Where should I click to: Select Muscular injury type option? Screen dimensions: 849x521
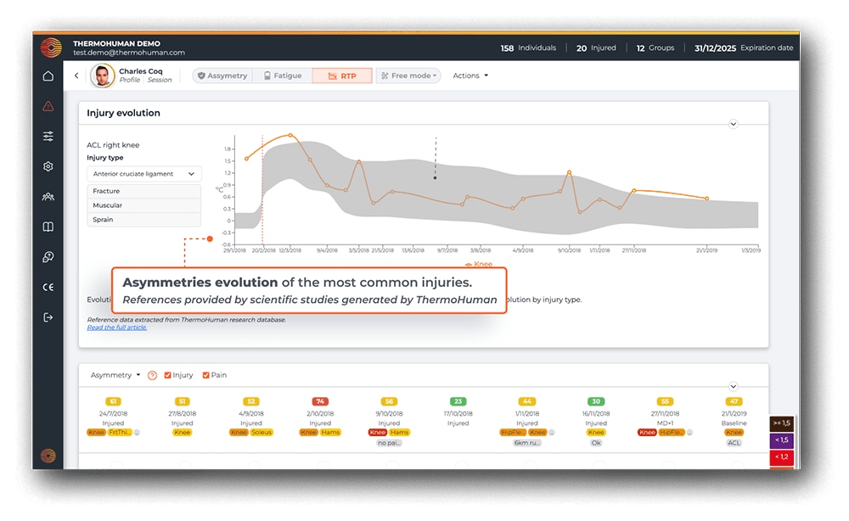pyautogui.click(x=144, y=205)
